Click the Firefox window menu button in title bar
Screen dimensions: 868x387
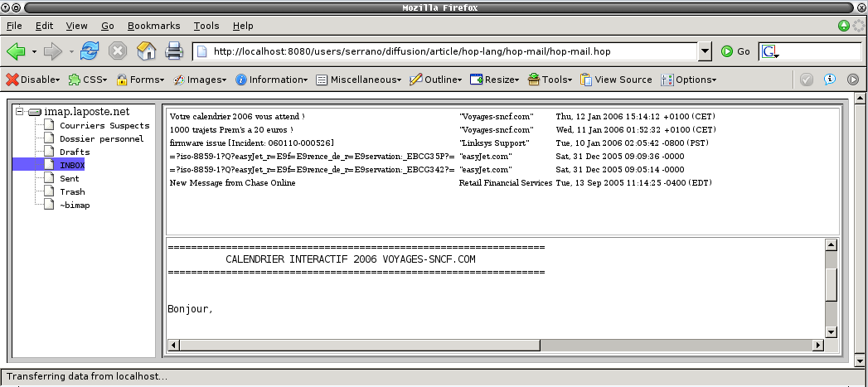[x=5, y=7]
